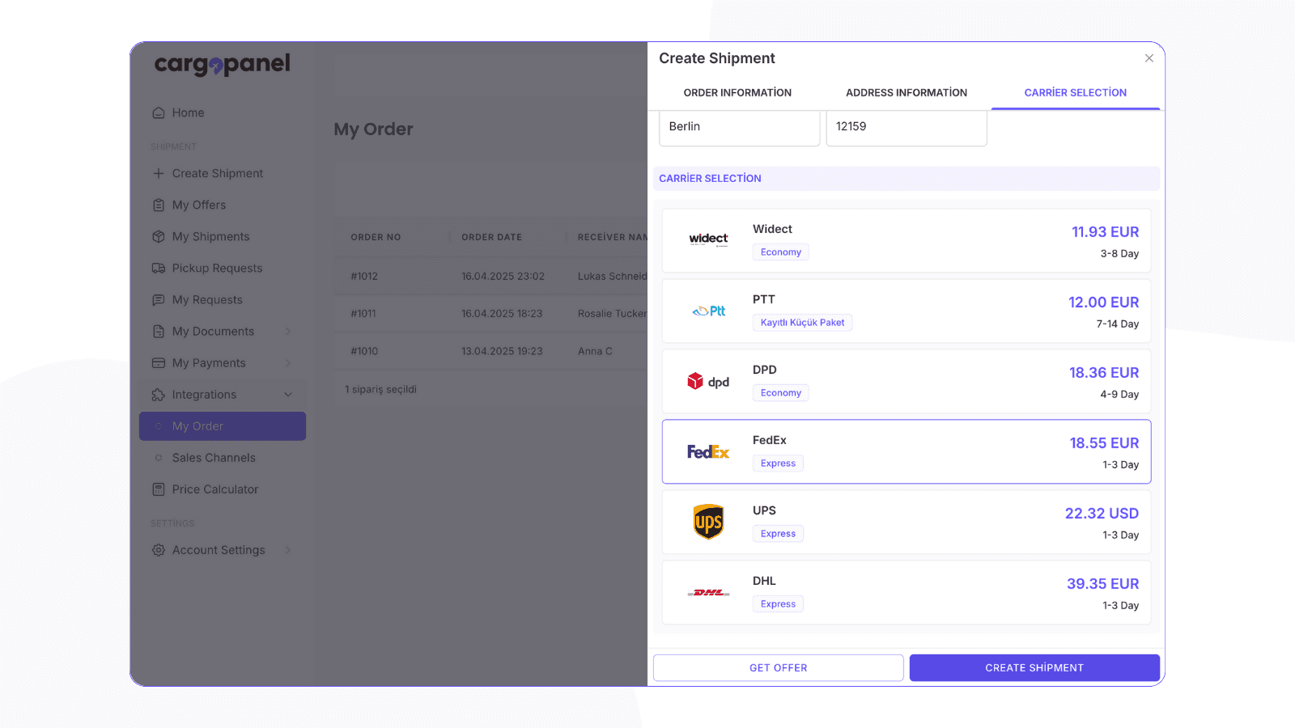
Task: Select the Widect Economy carrier
Action: 906,240
